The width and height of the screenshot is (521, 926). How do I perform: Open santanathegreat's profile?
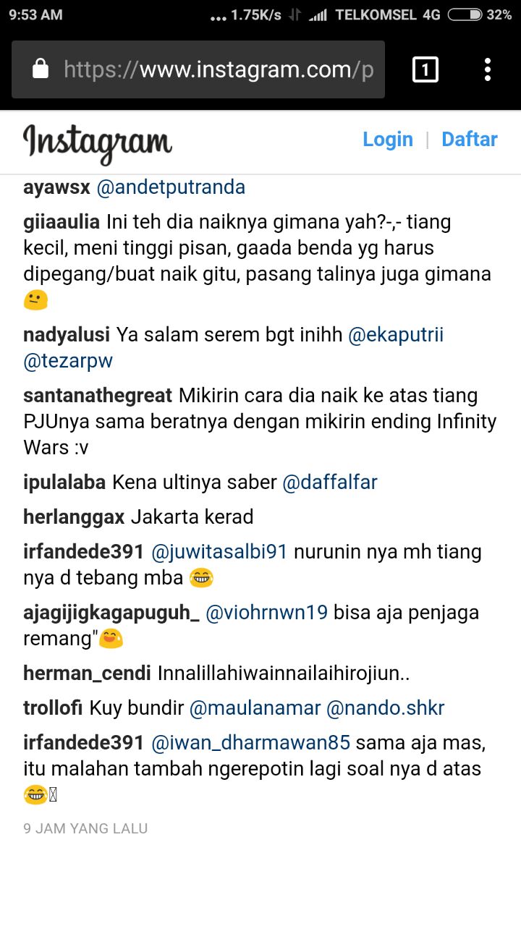click(98, 396)
